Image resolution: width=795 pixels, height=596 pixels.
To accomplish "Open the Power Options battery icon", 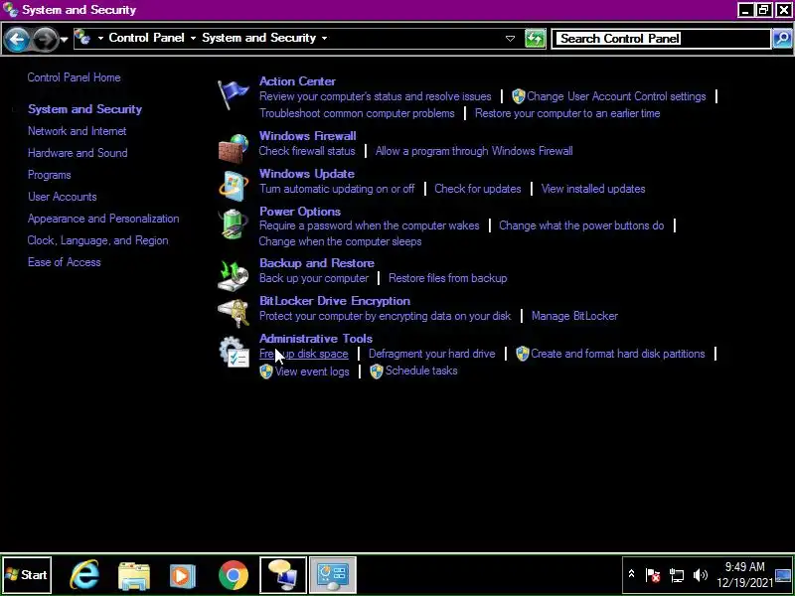I will tap(234, 223).
